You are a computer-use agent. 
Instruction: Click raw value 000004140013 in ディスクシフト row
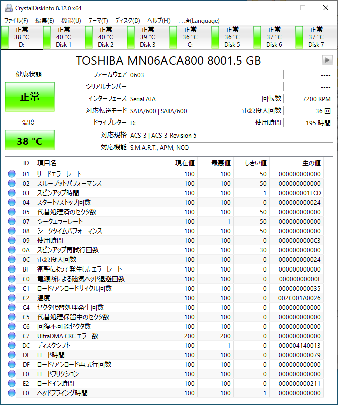coord(299,346)
